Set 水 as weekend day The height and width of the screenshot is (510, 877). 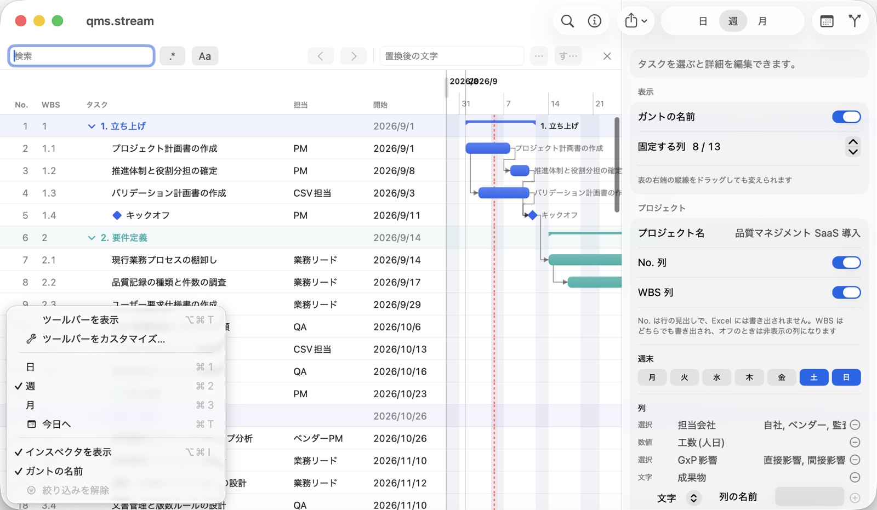pos(717,377)
